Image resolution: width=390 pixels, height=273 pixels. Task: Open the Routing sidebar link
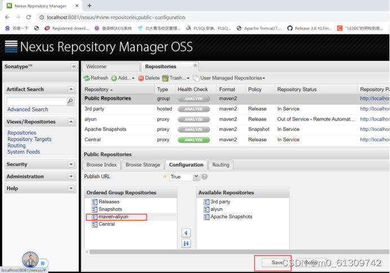pyautogui.click(x=16, y=146)
